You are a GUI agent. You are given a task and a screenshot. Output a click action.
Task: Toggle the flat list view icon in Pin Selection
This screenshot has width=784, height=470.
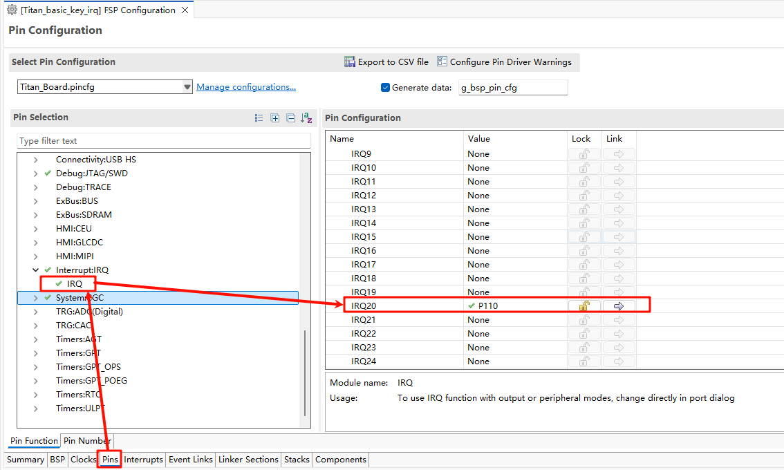[x=259, y=118]
